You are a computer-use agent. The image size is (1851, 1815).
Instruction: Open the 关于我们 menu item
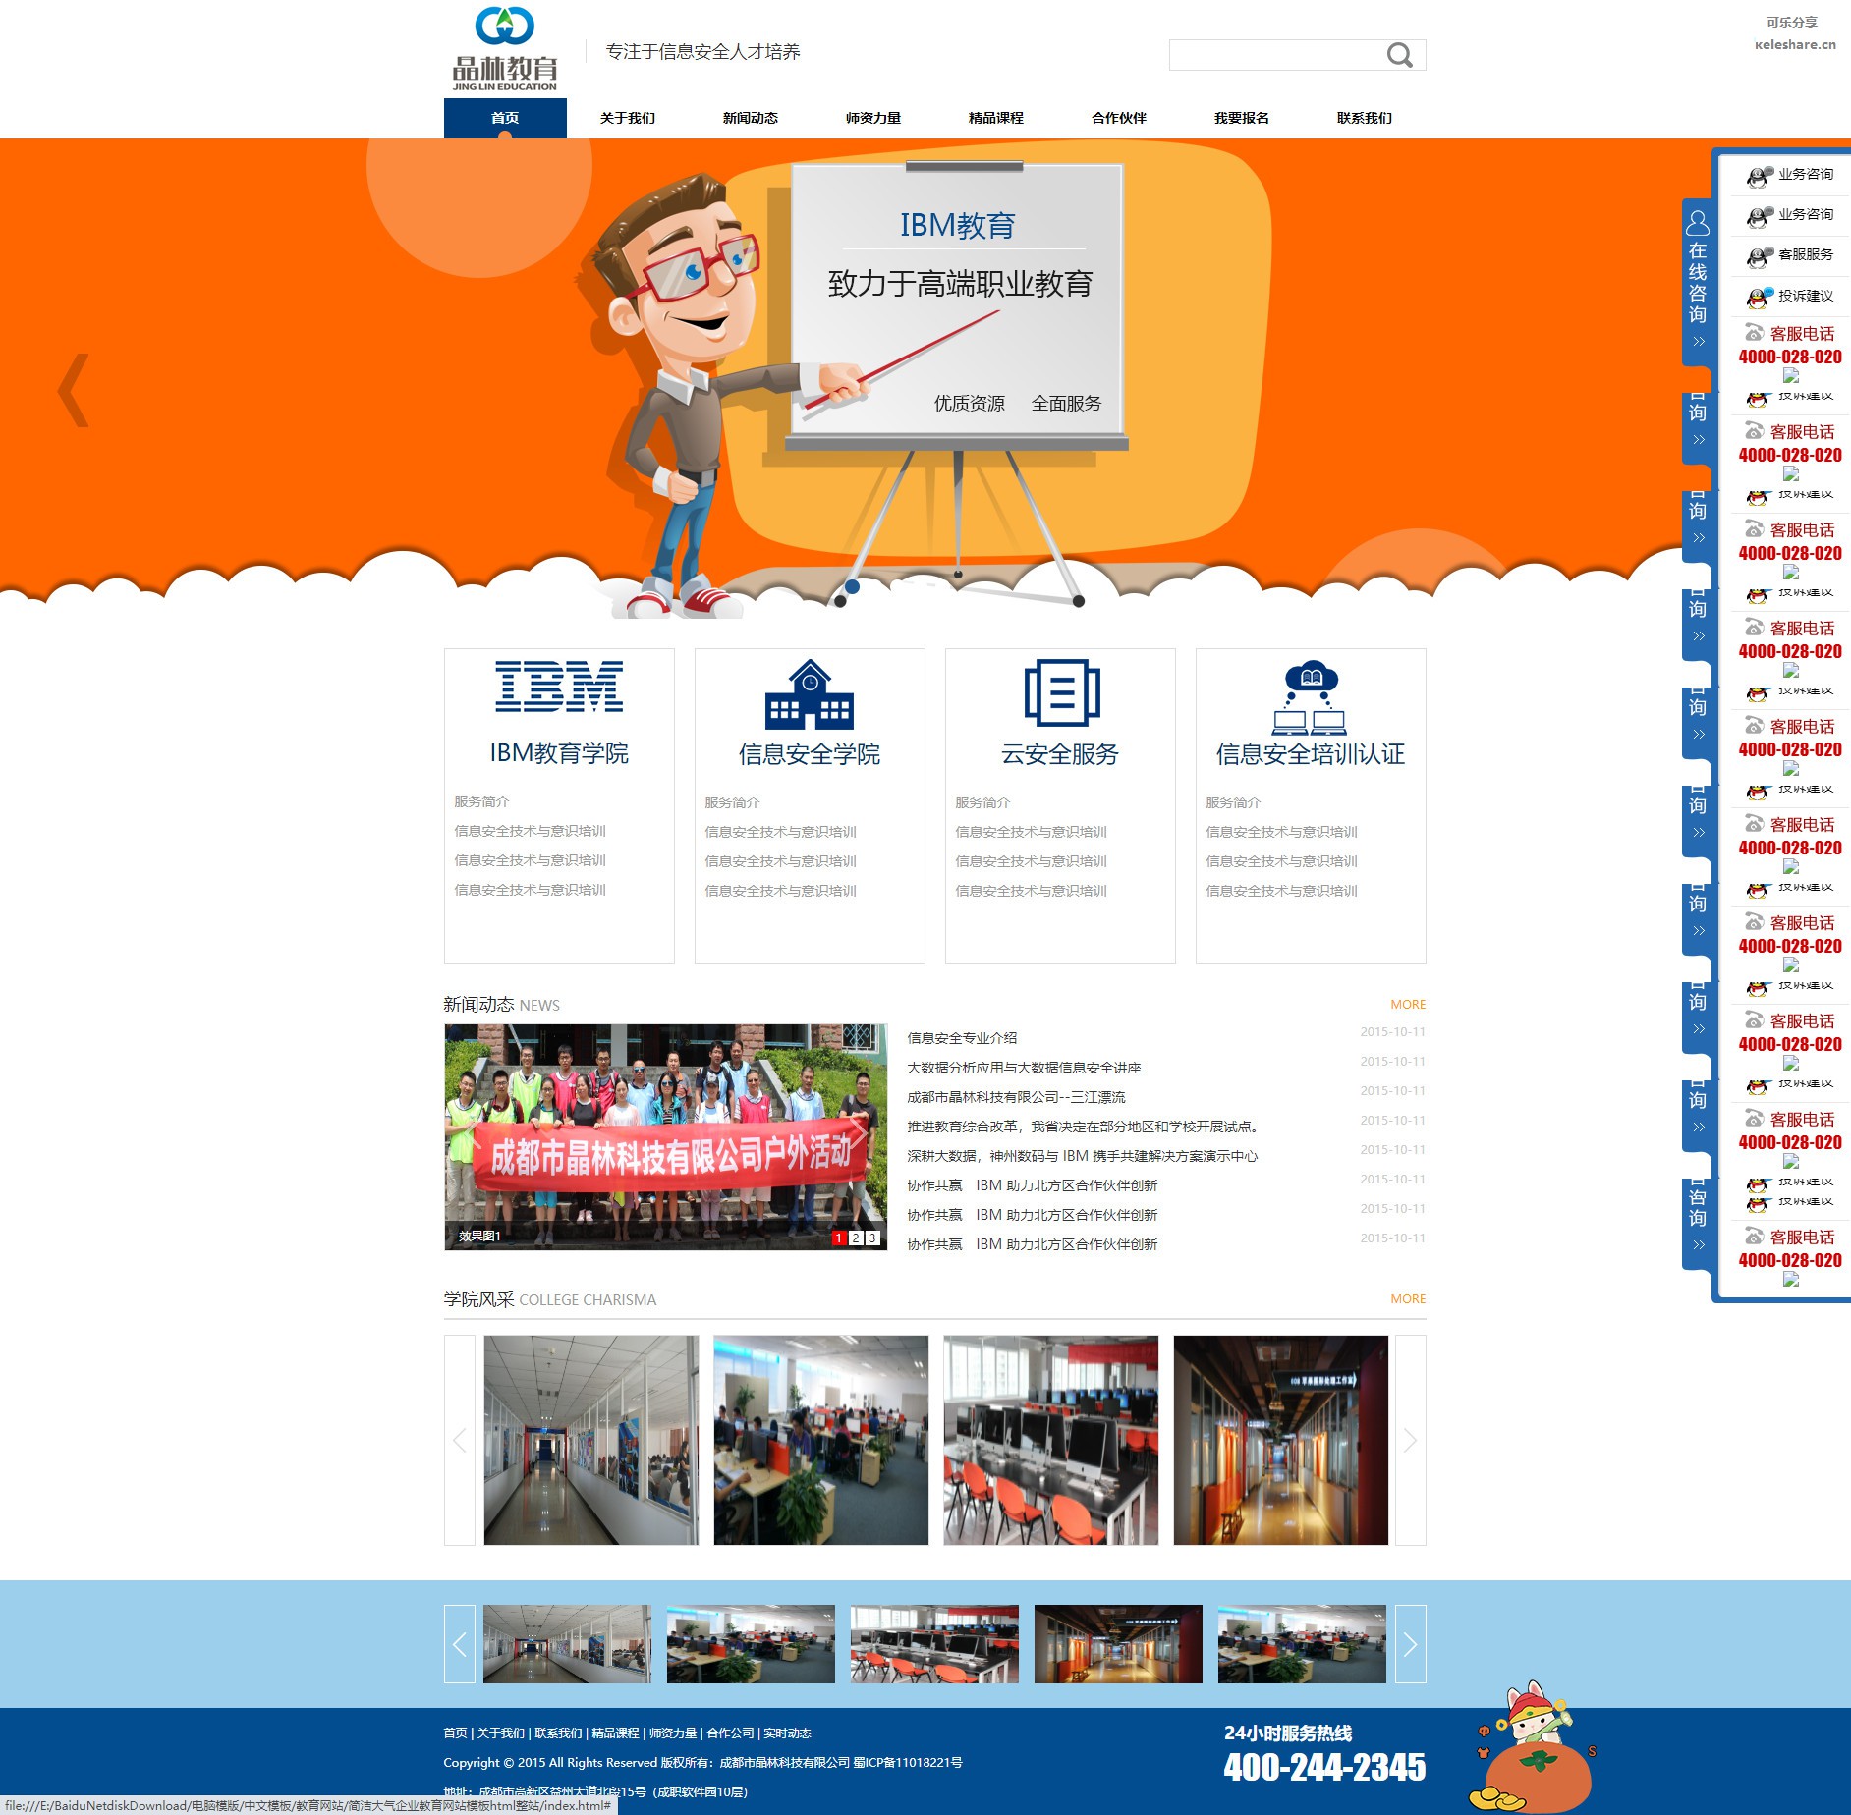(628, 118)
